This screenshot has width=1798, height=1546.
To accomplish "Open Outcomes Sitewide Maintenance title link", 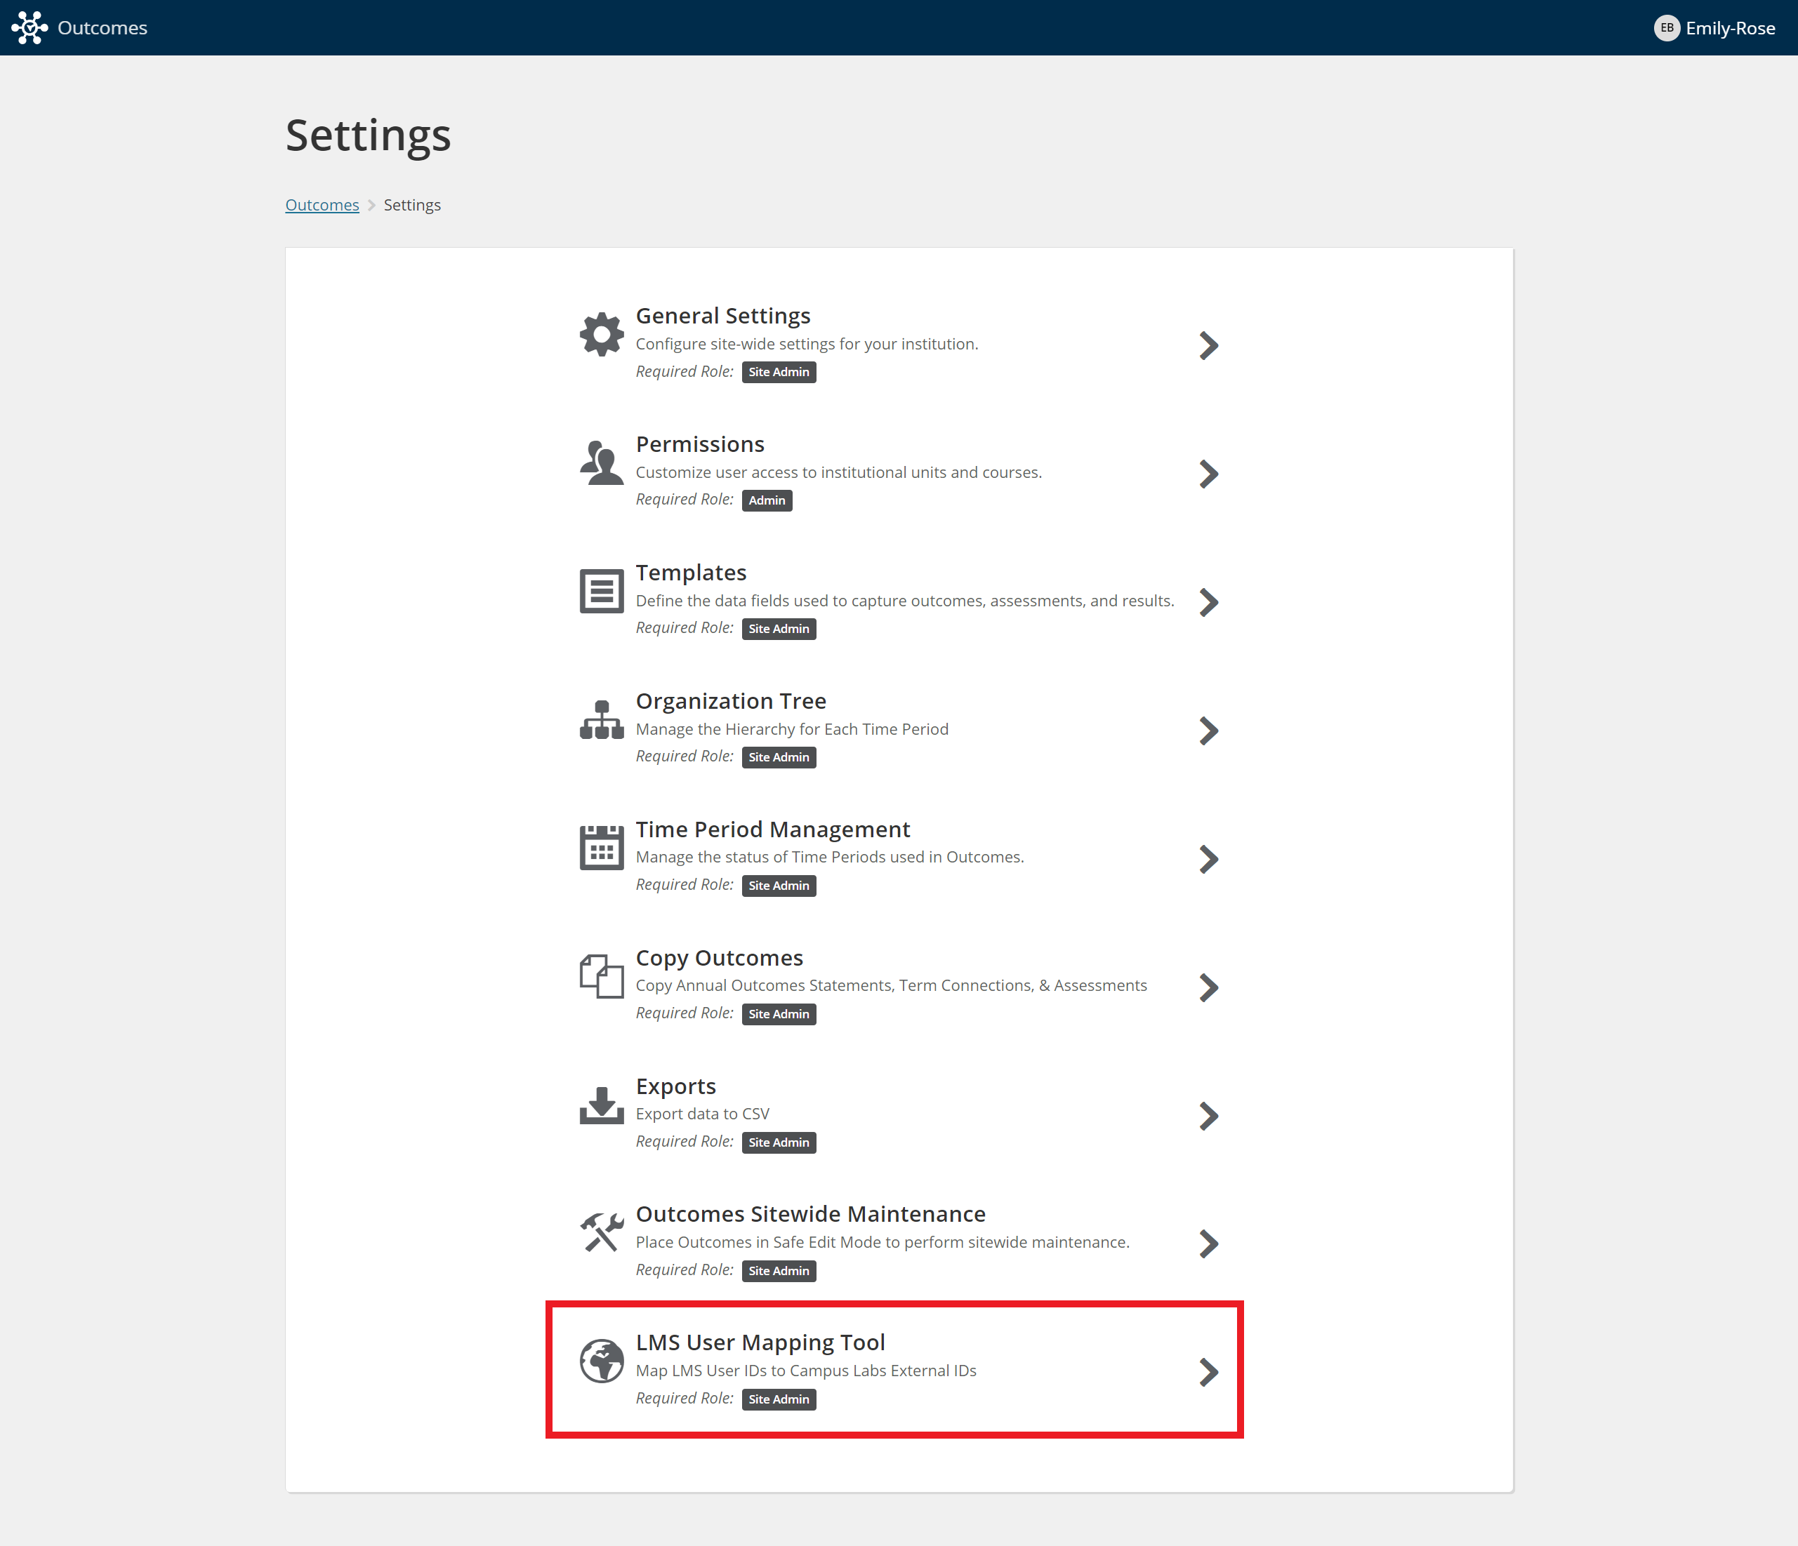I will coord(810,1214).
